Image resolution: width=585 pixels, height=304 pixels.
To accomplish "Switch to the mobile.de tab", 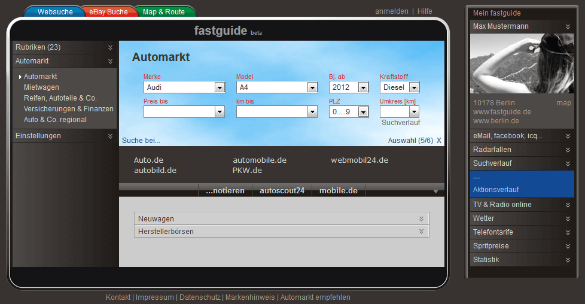I will pyautogui.click(x=339, y=190).
